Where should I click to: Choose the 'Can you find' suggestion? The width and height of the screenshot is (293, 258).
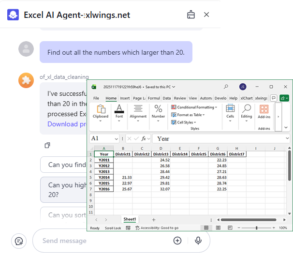pyautogui.click(x=63, y=165)
